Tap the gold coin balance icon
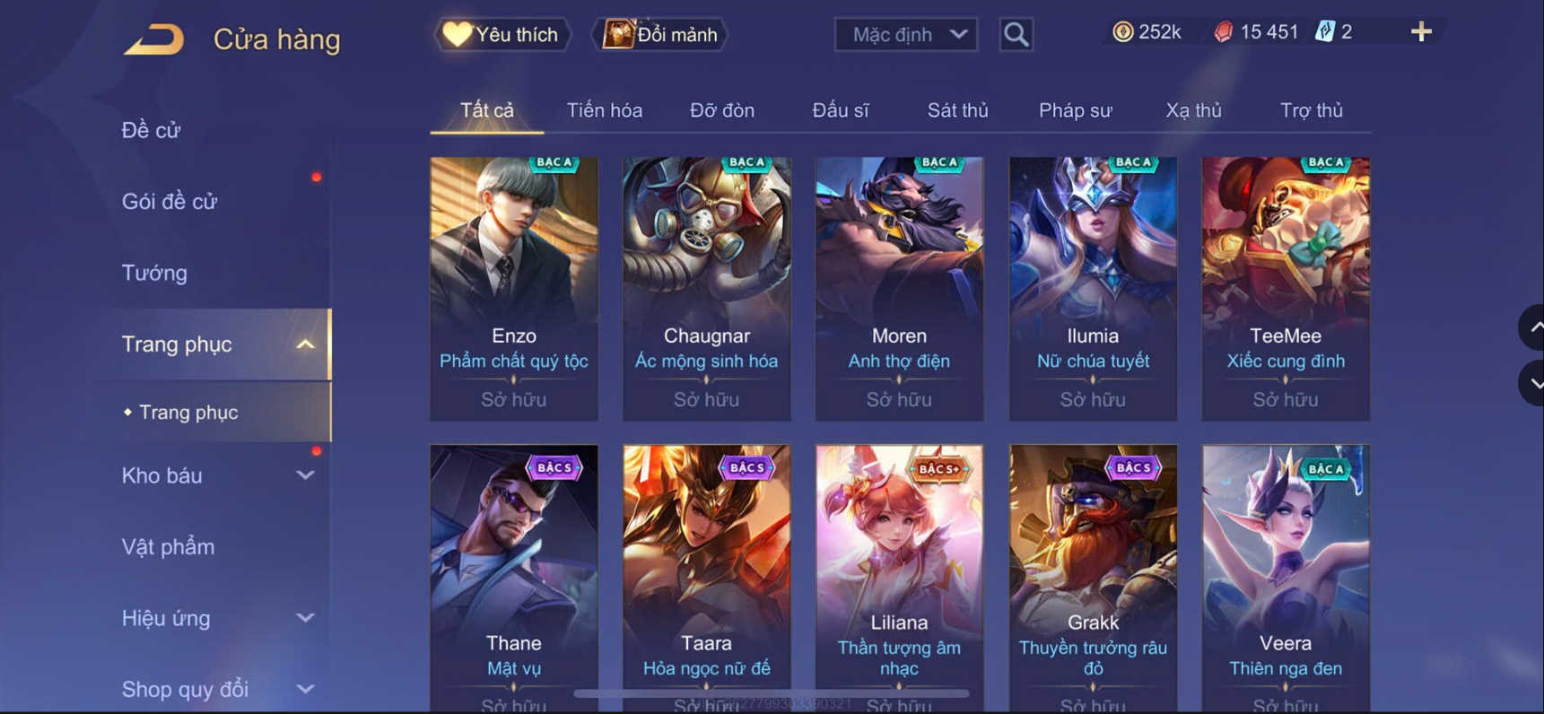The height and width of the screenshot is (714, 1544). click(x=1122, y=32)
